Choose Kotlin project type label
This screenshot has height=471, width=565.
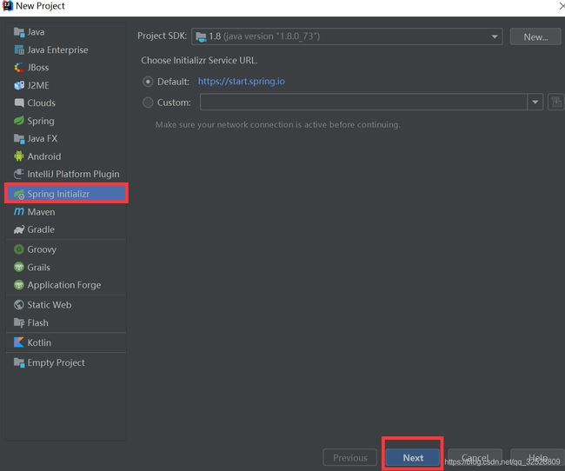39,342
